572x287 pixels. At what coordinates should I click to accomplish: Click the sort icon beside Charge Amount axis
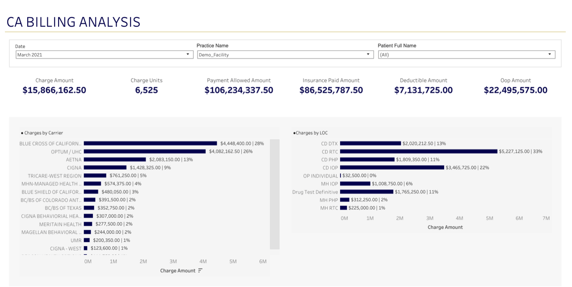200,270
